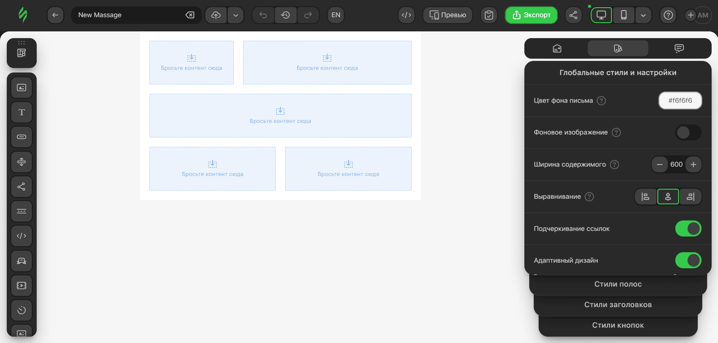Turn off Адаптивный дизайн switch
This screenshot has height=343, width=718.
688,260
